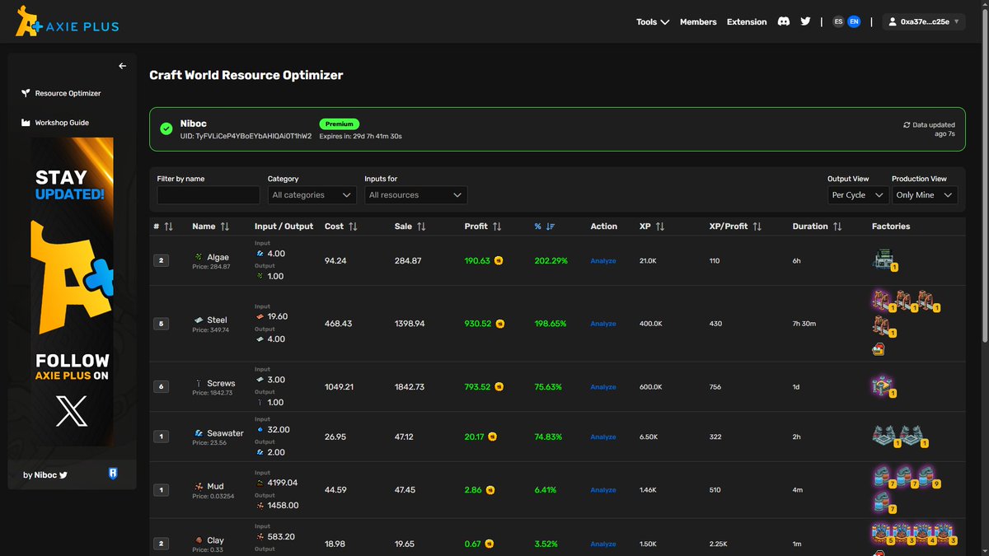The height and width of the screenshot is (556, 989).
Task: Click the Stay Updated follow banner
Action: point(73,292)
